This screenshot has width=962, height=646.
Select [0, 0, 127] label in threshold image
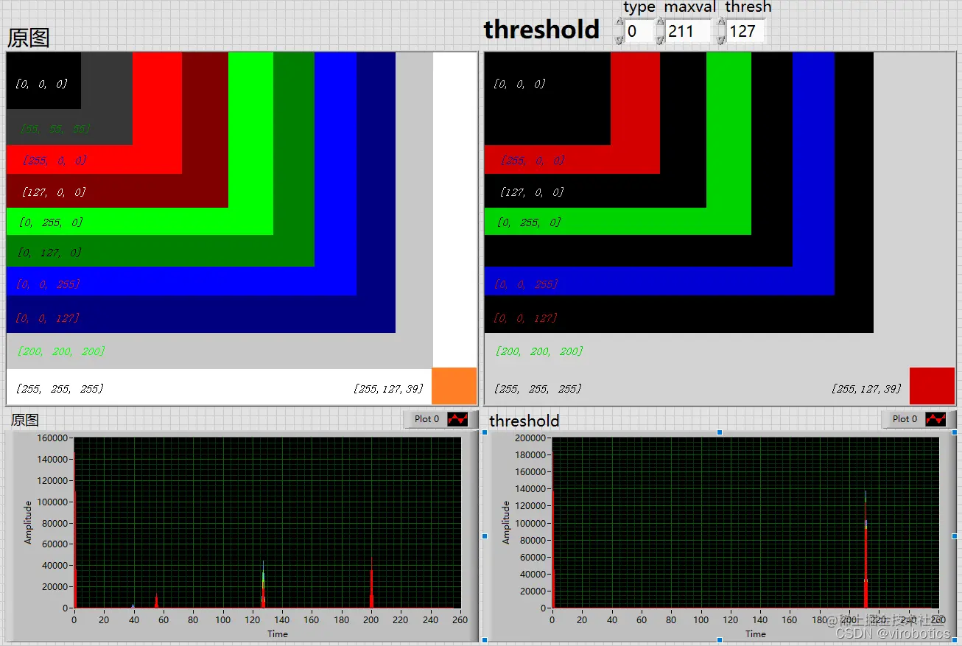(x=525, y=318)
